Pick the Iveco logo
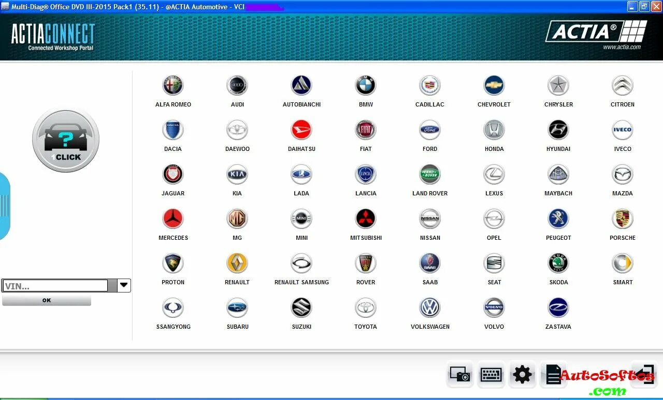The height and width of the screenshot is (400, 663). pos(623,130)
